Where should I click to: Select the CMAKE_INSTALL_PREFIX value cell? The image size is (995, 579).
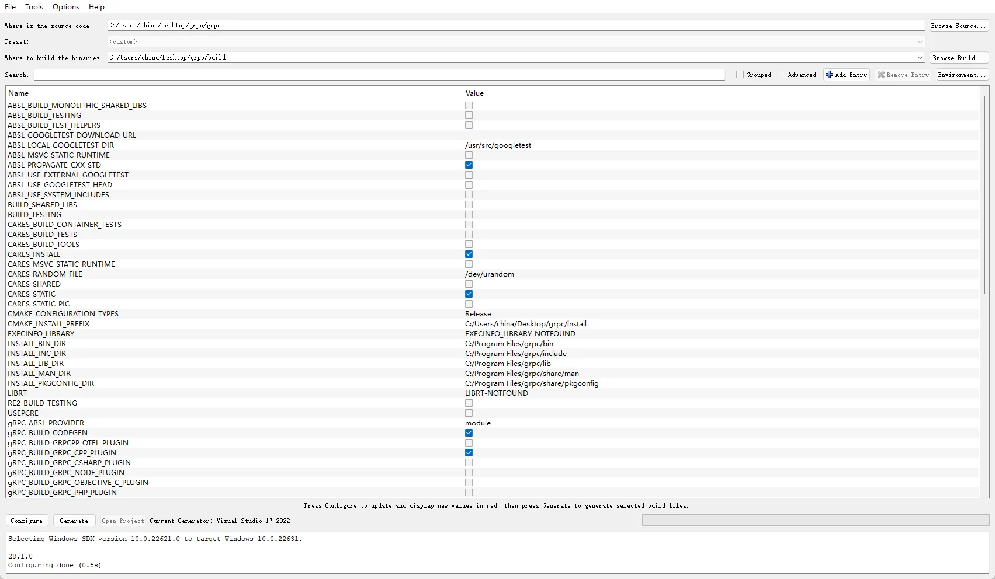point(722,324)
